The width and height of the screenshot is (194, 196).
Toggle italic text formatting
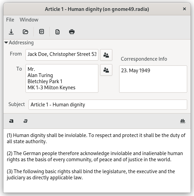click(x=26, y=121)
